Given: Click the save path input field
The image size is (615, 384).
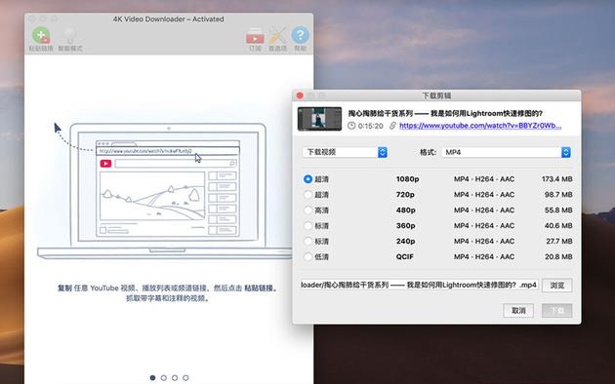Looking at the screenshot, I should pyautogui.click(x=419, y=285).
